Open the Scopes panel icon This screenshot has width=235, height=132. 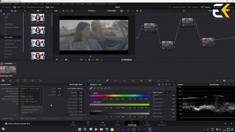[x=224, y=81]
